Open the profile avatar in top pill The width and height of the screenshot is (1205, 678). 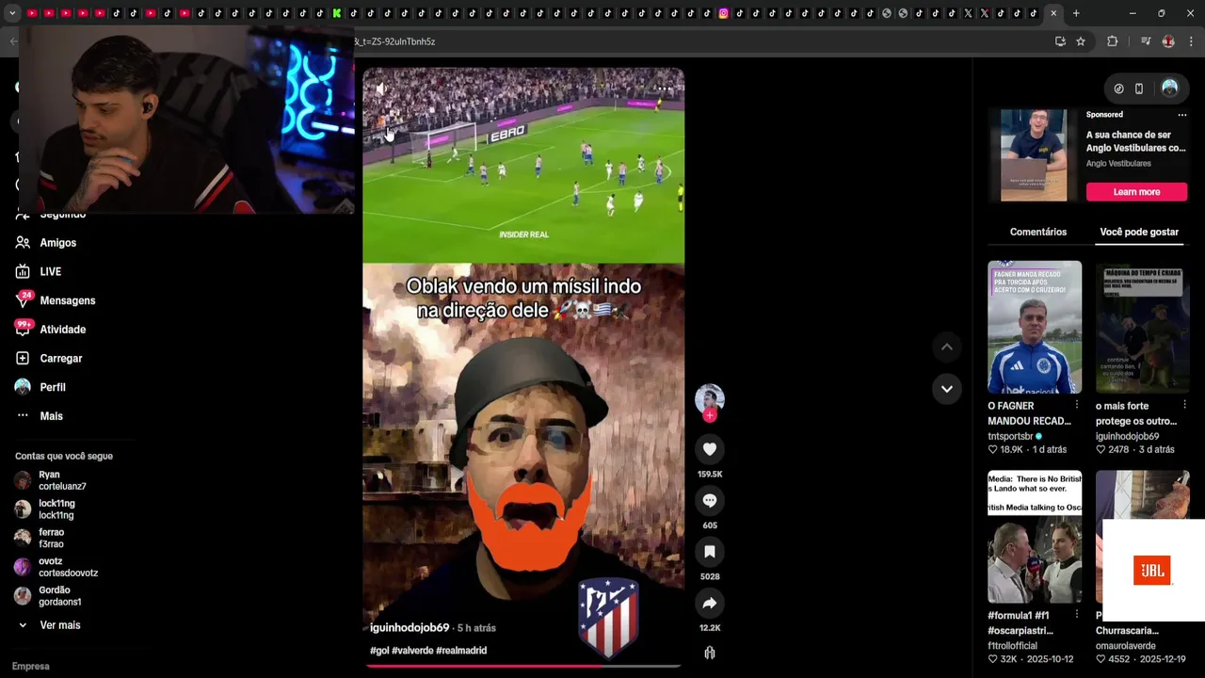1169,88
